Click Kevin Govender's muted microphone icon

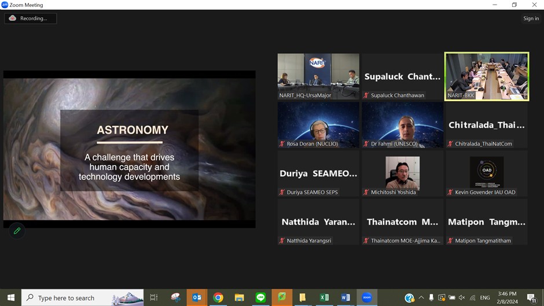click(450, 192)
